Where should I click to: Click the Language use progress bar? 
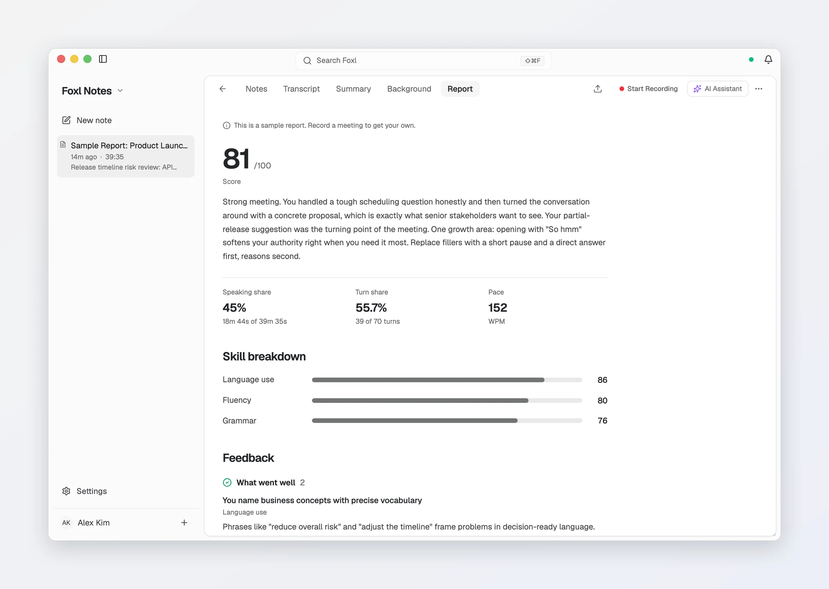447,380
